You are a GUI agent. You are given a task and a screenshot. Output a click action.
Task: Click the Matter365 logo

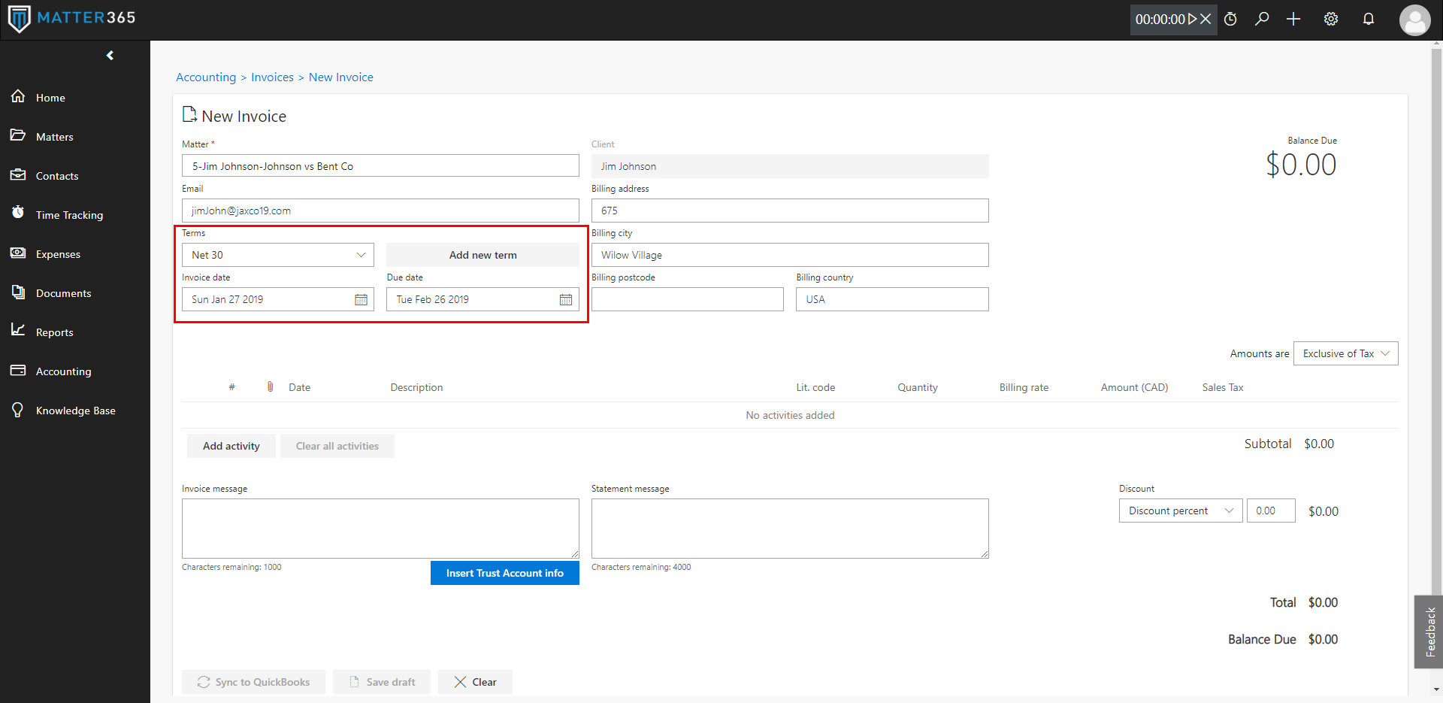point(71,19)
